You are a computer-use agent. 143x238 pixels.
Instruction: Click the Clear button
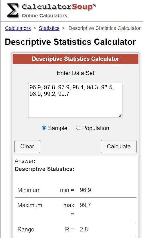point(27,146)
